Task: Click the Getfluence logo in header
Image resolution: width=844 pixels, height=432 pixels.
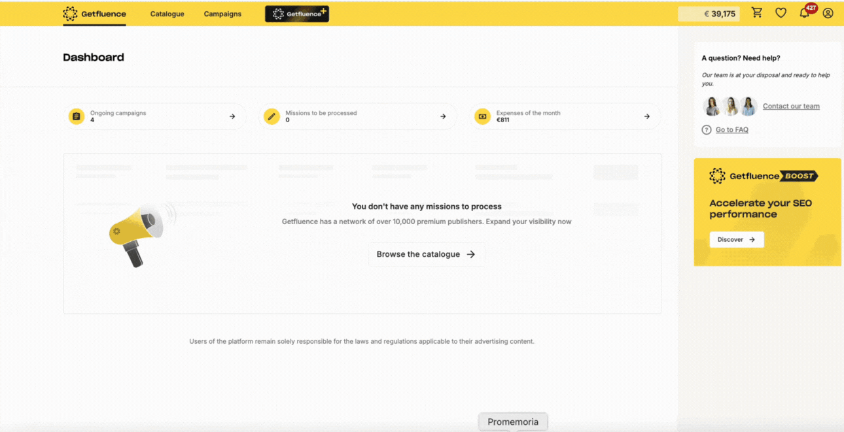Action: pos(95,14)
